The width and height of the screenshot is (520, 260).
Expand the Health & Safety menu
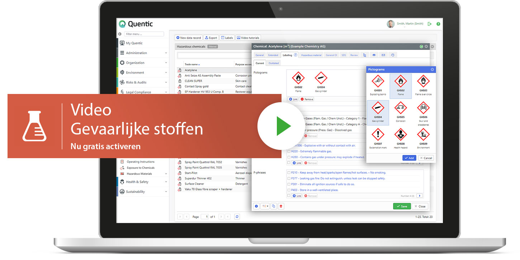142,182
